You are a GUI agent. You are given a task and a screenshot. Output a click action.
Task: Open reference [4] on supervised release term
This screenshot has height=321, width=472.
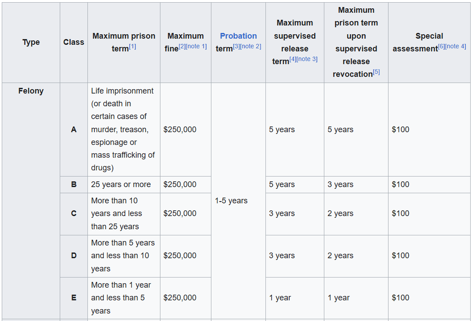tap(293, 59)
